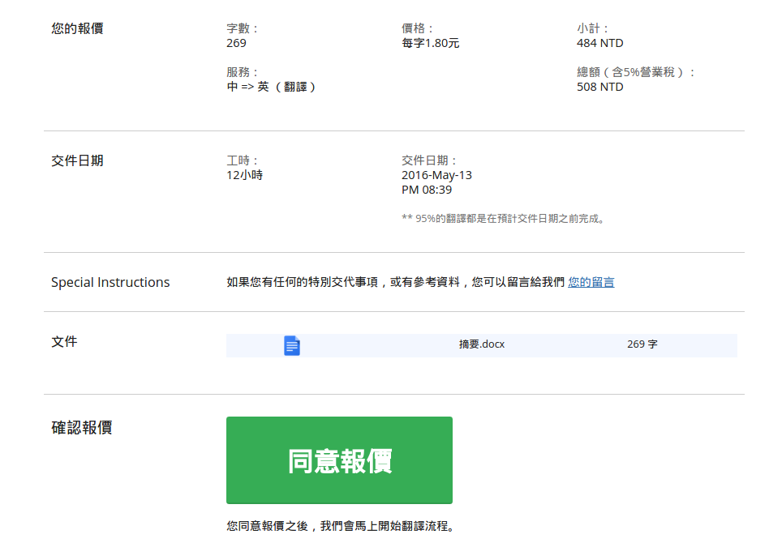Viewport: 782px width, 543px height.
Task: Click the 文件 section heading
Action: [64, 342]
